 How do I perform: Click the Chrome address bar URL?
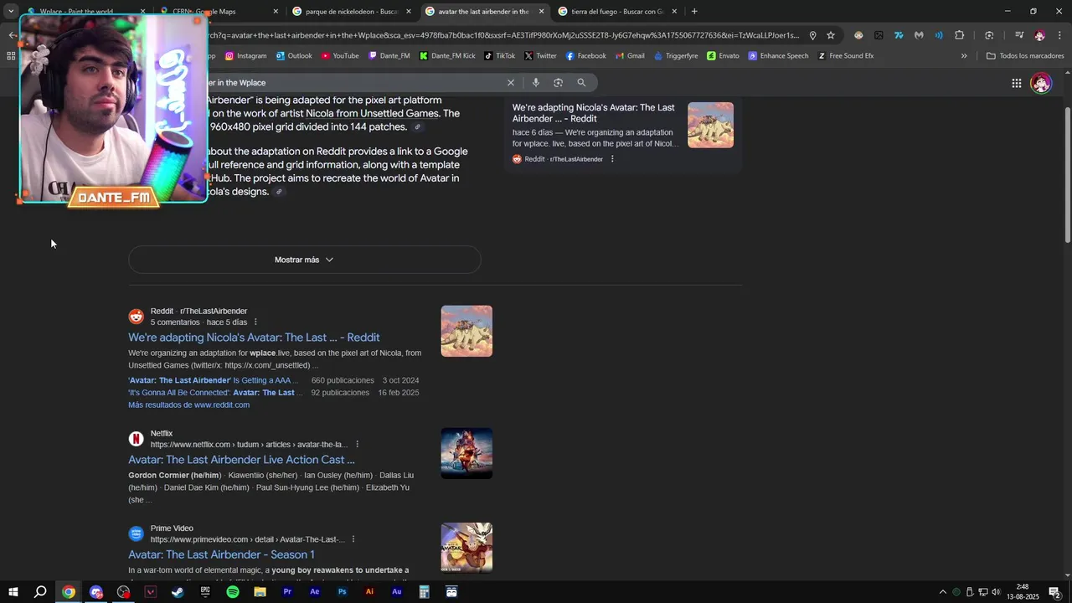[502, 35]
